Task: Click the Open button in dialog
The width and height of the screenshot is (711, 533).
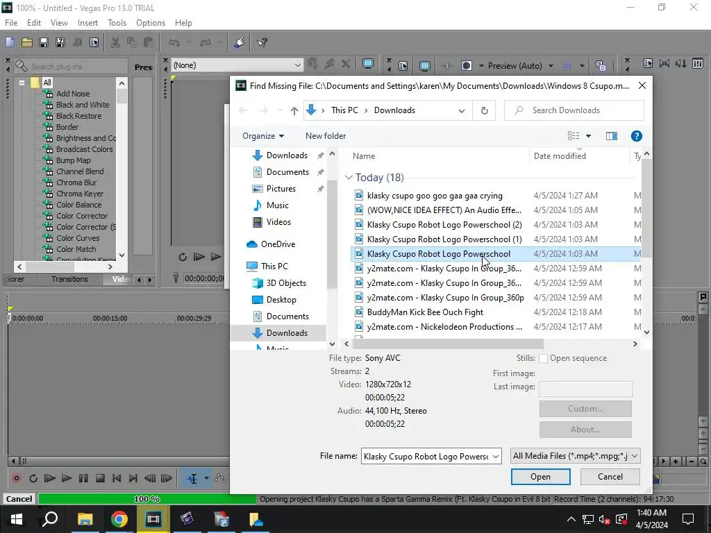Action: click(x=540, y=477)
